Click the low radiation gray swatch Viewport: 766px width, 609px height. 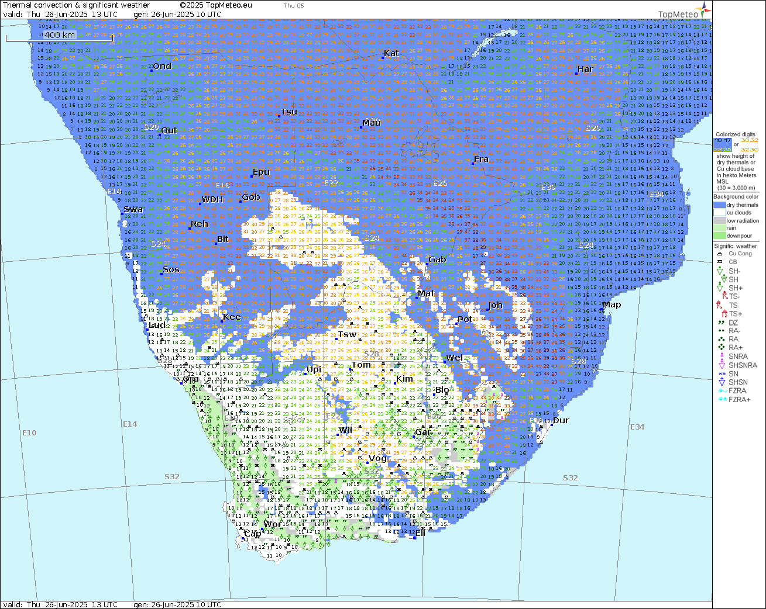coord(720,220)
